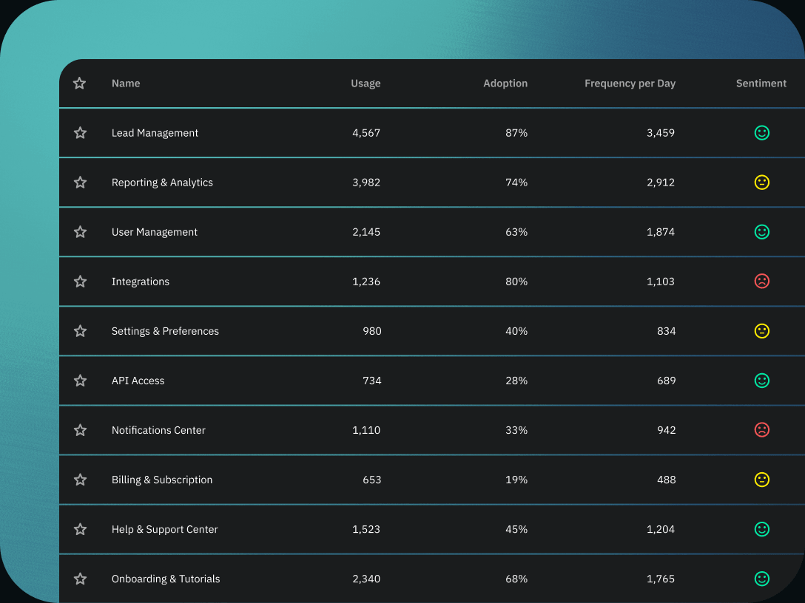
Task: Click the usage value 980
Action: coord(371,331)
